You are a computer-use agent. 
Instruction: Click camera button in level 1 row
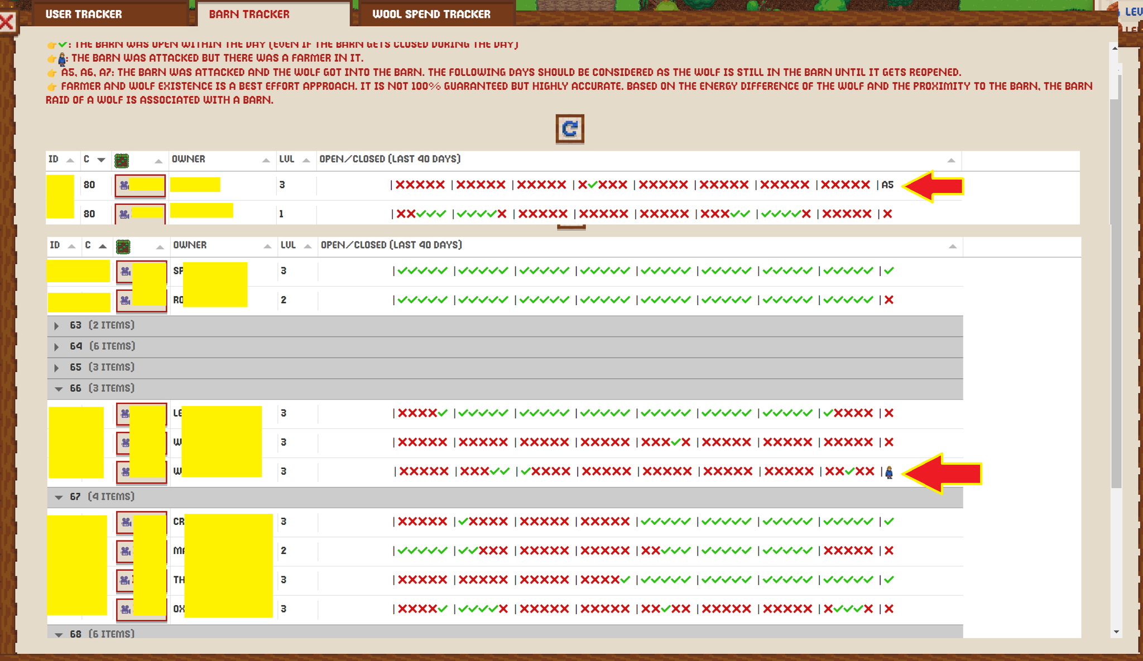[x=124, y=214]
